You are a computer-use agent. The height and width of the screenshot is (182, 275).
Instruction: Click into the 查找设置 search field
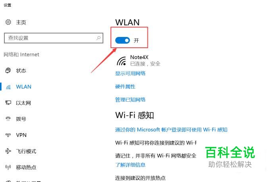click(x=54, y=38)
